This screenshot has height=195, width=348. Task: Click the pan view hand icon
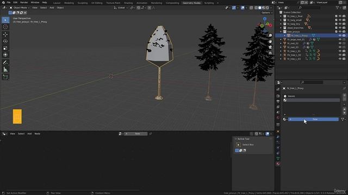click(x=270, y=41)
